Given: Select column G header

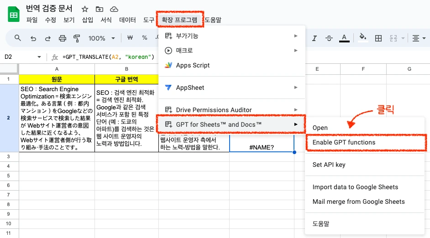Looking at the screenshot, I should coord(408,69).
